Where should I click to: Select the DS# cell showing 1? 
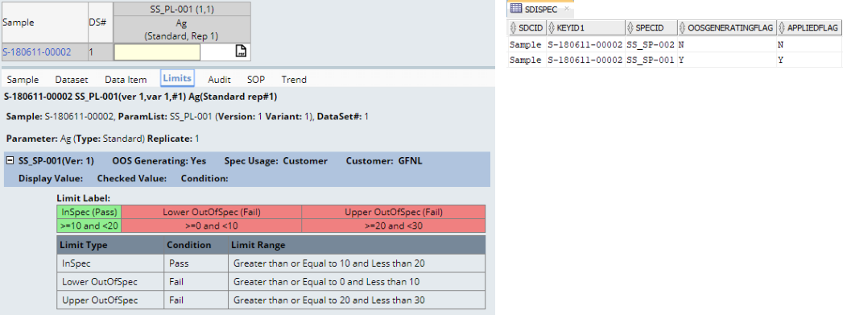pos(101,52)
